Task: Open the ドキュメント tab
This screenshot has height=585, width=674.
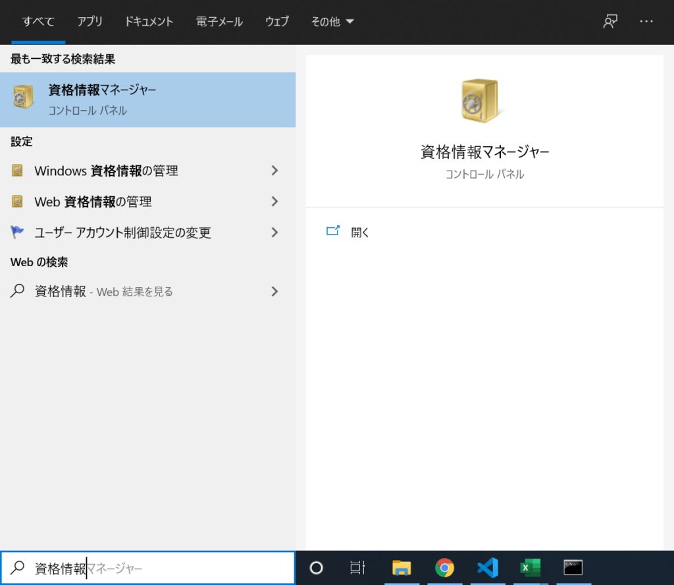Action: [x=149, y=22]
